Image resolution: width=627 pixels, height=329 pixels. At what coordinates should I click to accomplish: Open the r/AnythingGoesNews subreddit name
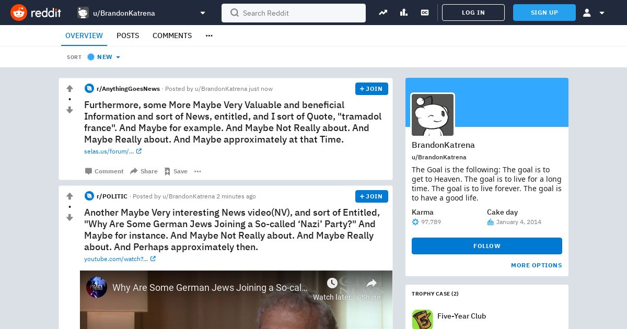point(128,89)
